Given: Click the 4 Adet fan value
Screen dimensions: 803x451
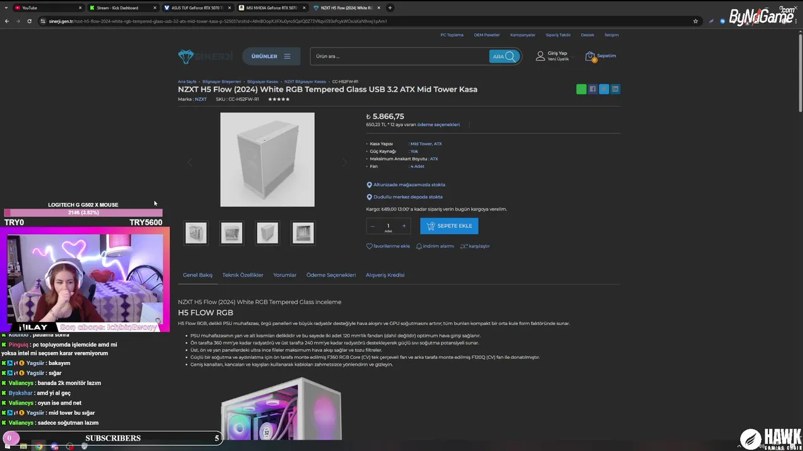Looking at the screenshot, I should click(417, 167).
